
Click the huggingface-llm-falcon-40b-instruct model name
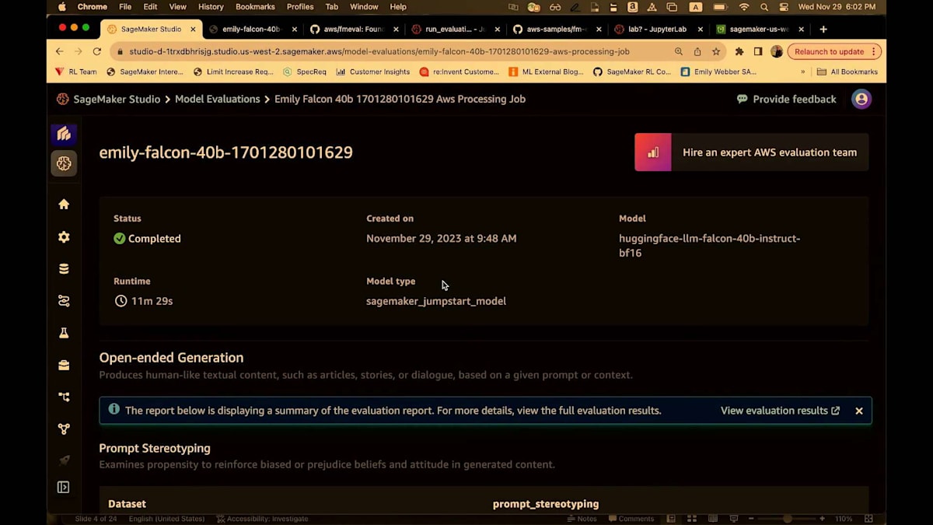click(x=709, y=246)
